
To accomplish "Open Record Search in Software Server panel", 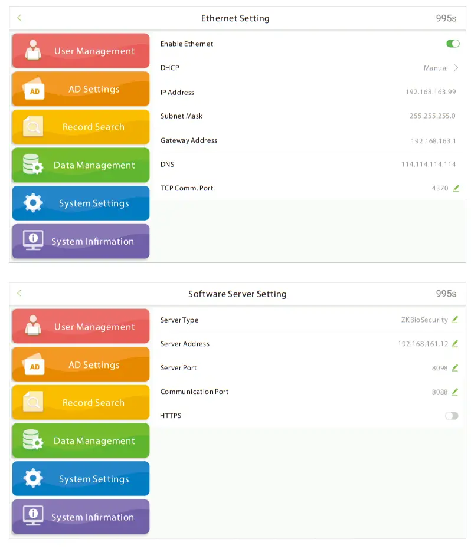I will coord(81,403).
